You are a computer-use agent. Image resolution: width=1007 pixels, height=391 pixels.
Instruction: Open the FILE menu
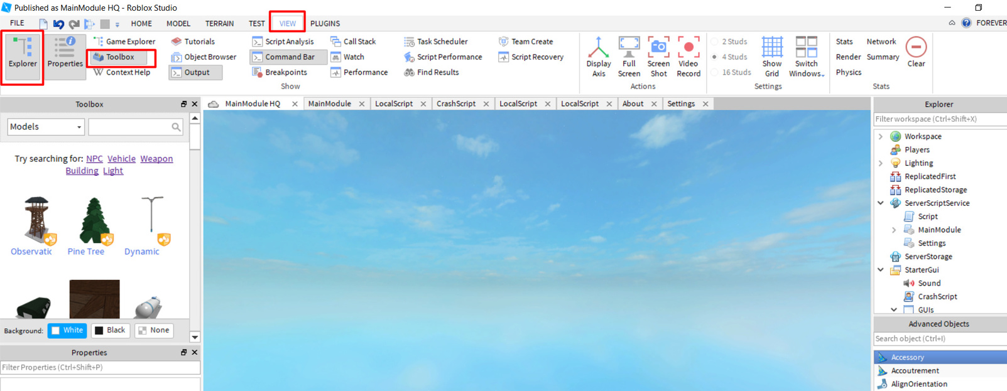pyautogui.click(x=17, y=23)
